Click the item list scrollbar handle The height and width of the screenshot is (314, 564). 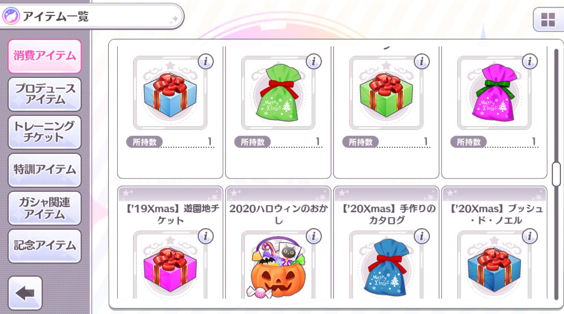click(x=556, y=174)
